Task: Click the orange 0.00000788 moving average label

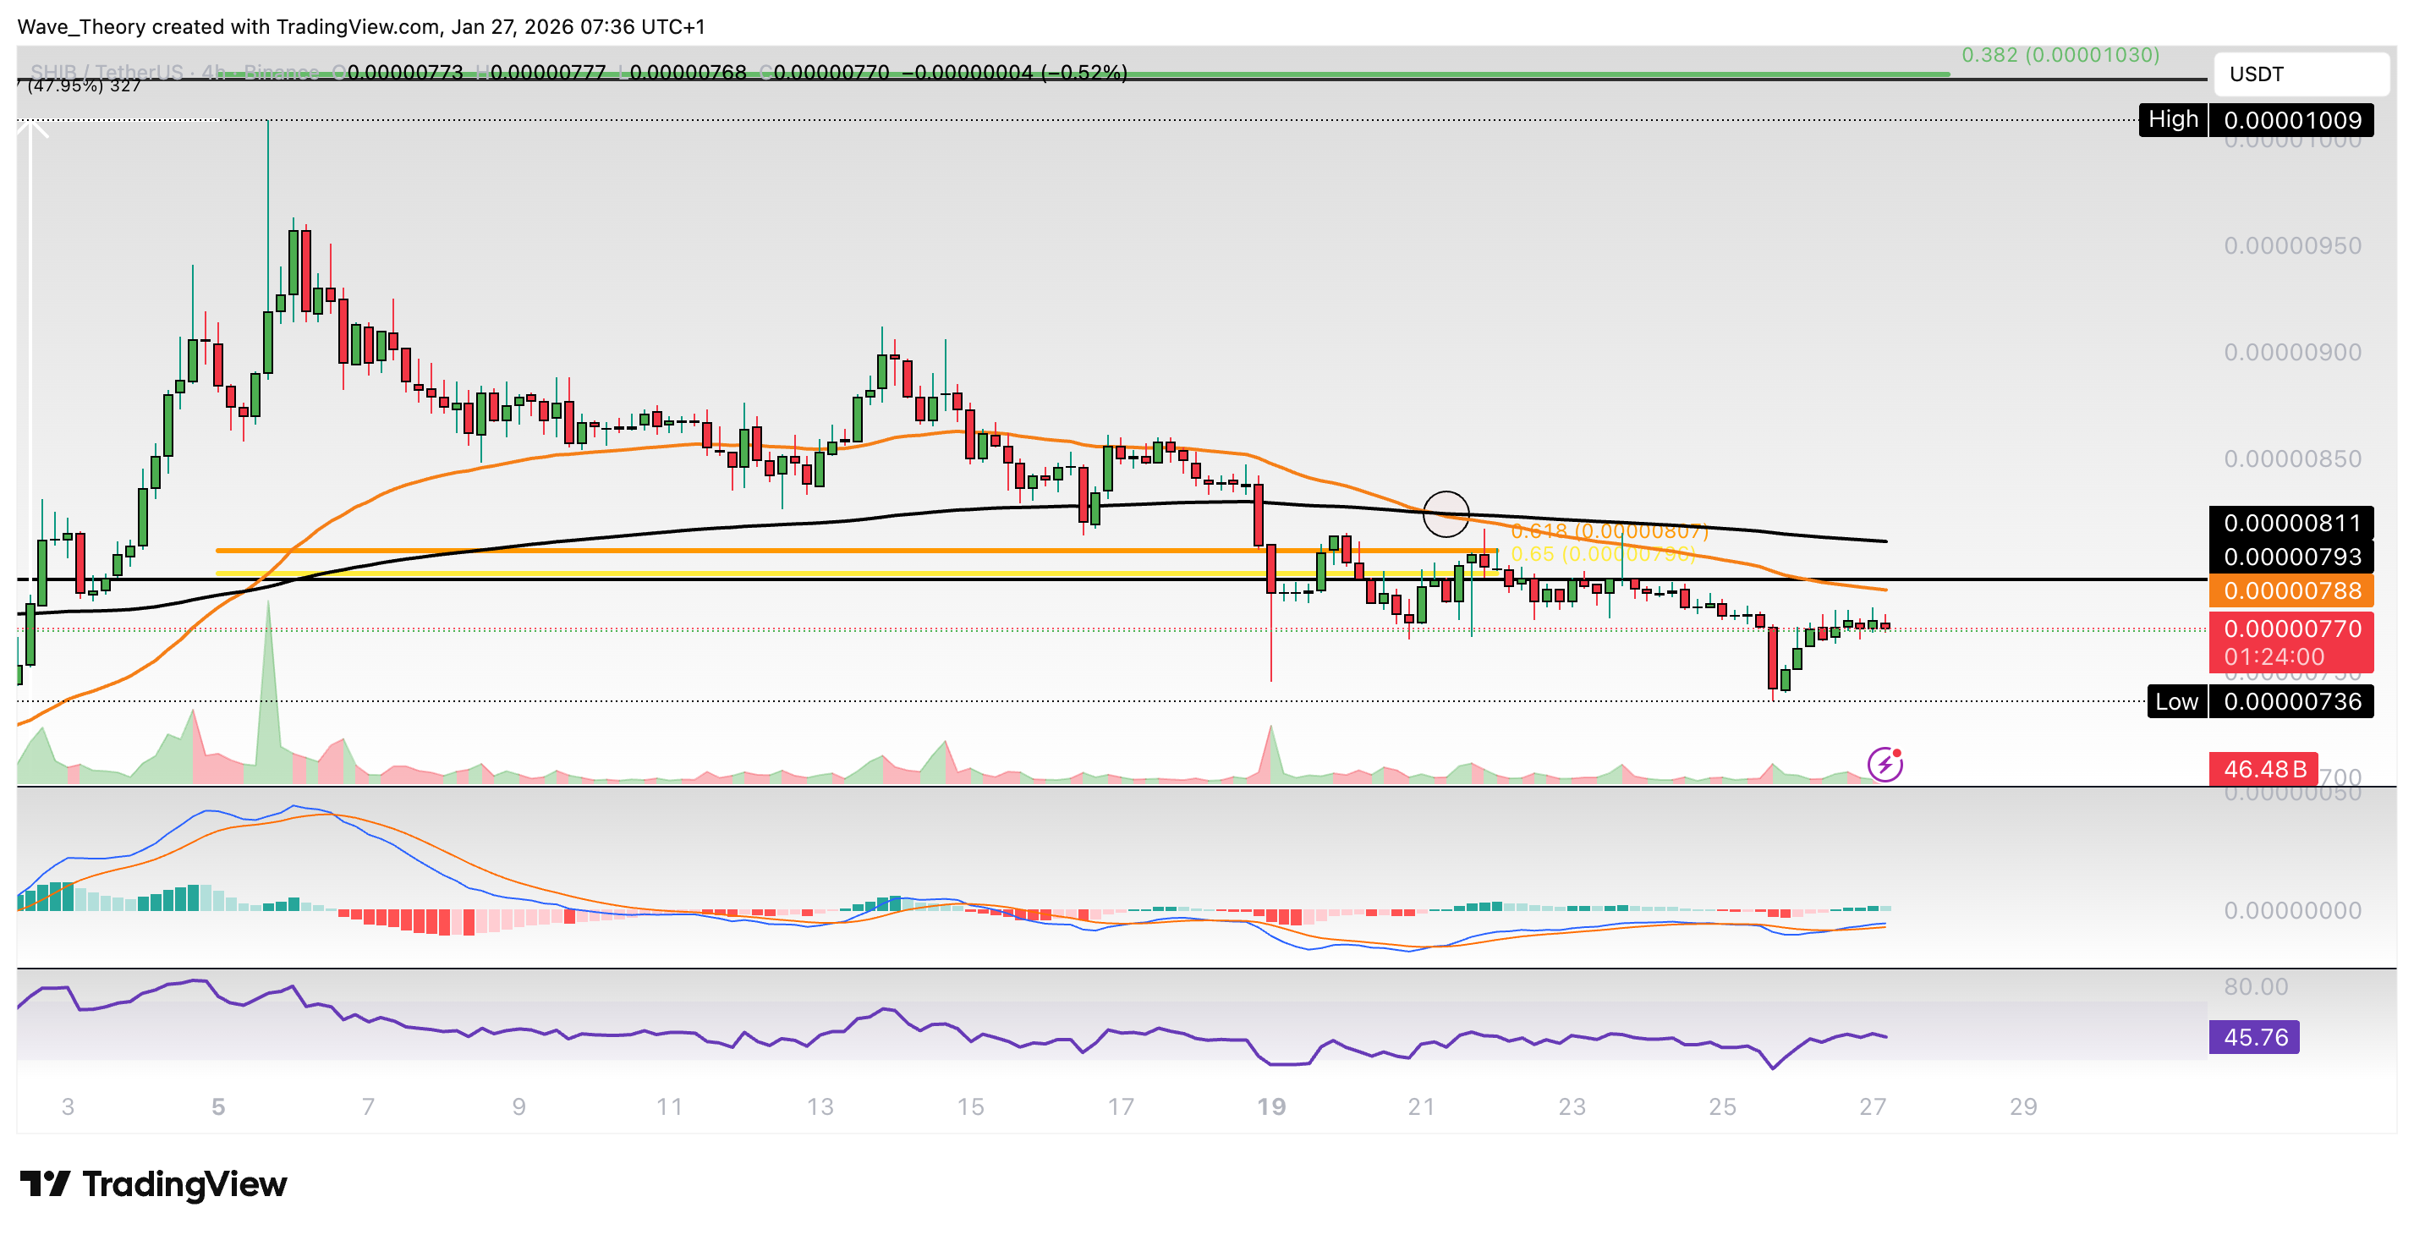Action: coord(2291,591)
